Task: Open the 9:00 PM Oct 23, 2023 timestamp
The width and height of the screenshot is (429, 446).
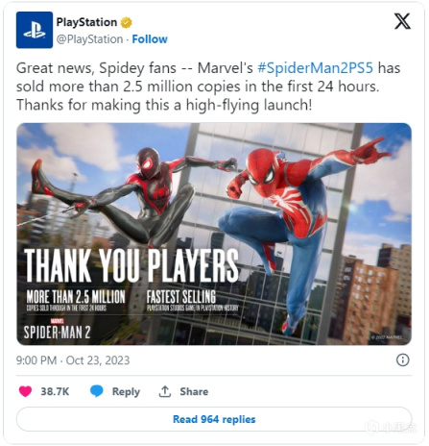Action: (73, 360)
